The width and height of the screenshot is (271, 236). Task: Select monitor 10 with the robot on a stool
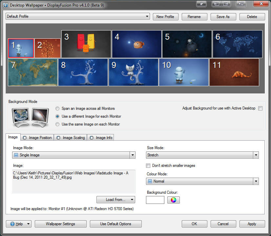[184, 72]
